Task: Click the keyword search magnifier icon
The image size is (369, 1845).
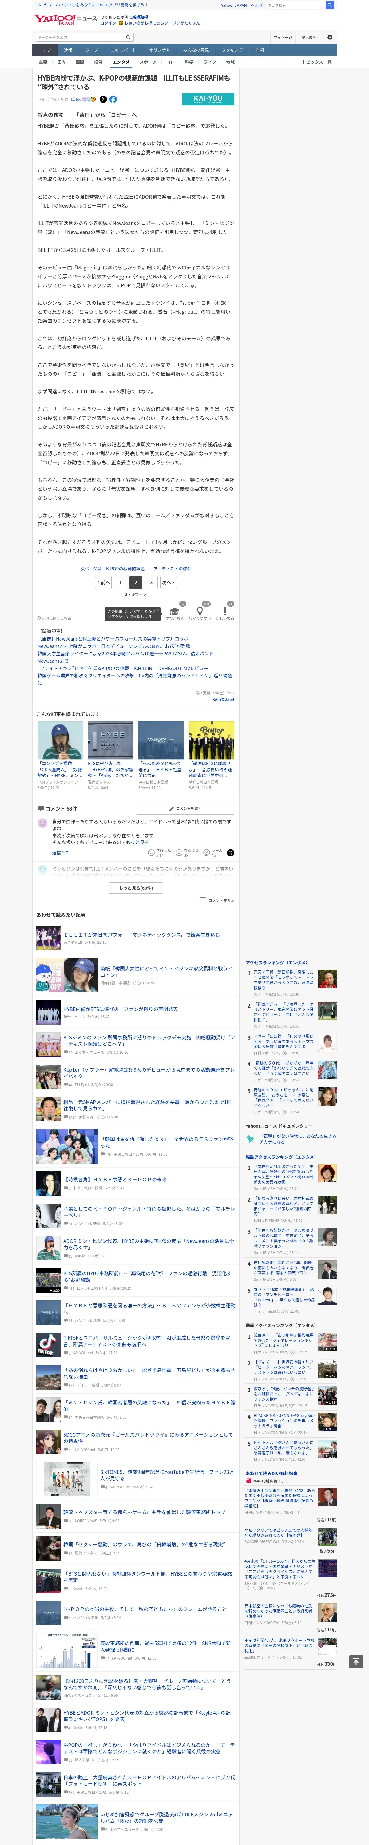Action: pyautogui.click(x=128, y=37)
